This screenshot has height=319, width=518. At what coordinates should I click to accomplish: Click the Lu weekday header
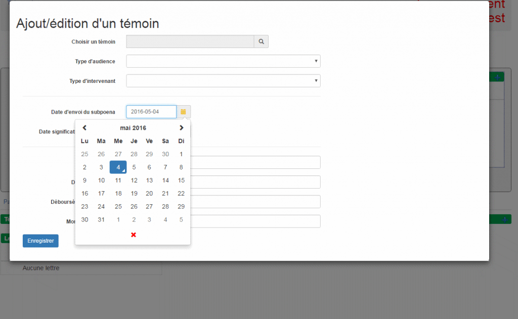pos(84,141)
